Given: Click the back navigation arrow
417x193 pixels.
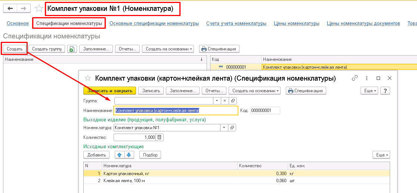Looking at the screenshot, I should (10, 9).
